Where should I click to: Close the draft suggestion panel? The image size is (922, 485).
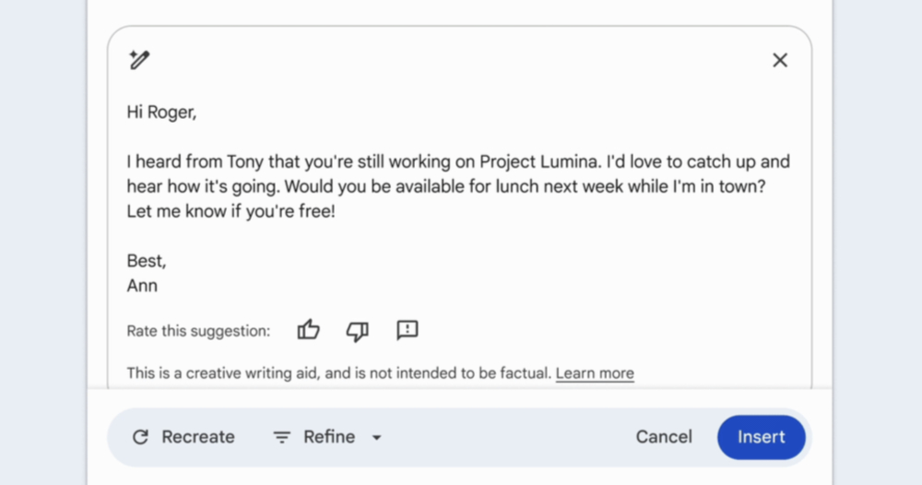(780, 60)
